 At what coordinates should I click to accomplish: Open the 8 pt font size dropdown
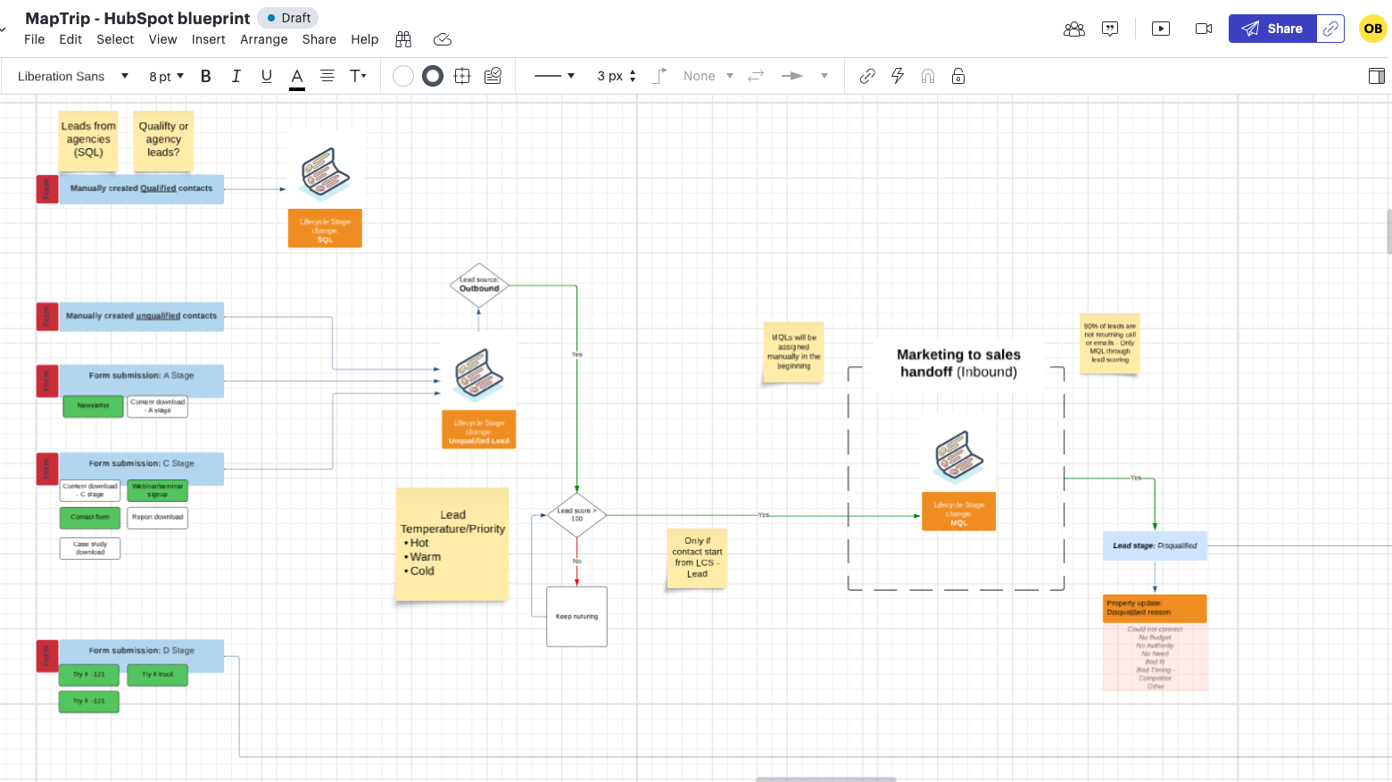pos(166,76)
